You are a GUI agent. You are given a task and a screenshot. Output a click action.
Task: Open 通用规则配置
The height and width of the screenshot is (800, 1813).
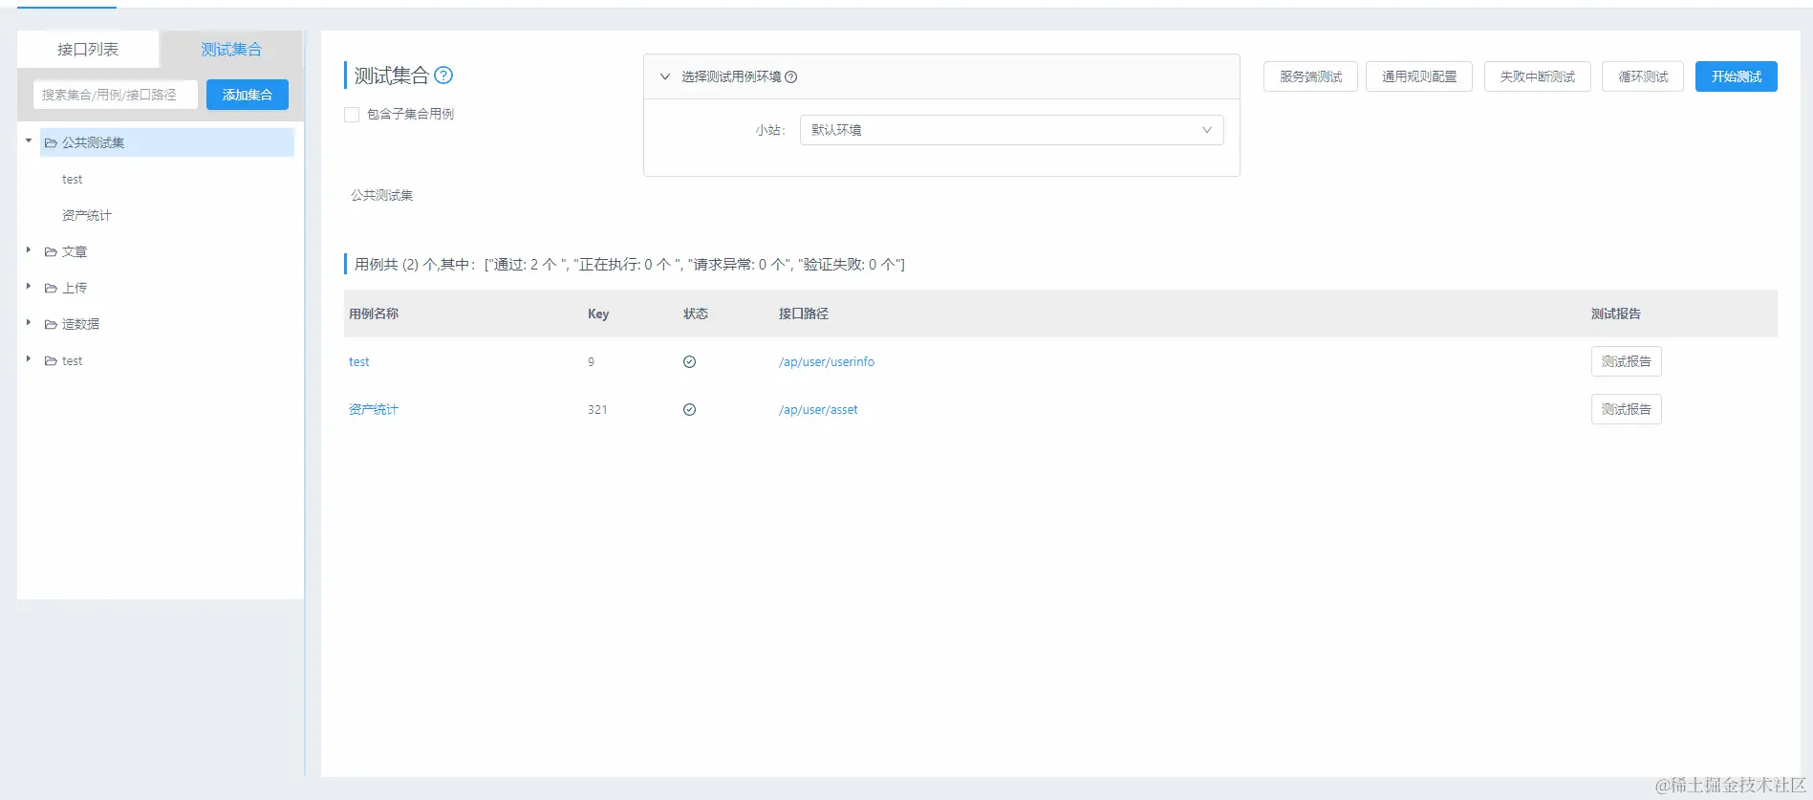click(1419, 76)
